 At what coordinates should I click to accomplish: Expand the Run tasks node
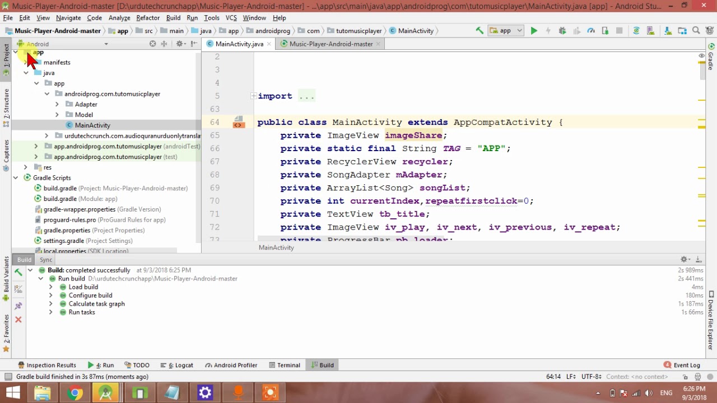[x=50, y=312]
